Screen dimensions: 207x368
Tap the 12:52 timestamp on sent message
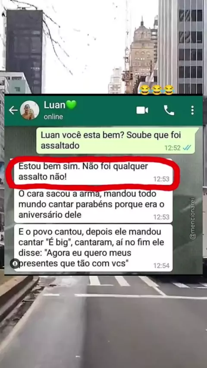[172, 148]
